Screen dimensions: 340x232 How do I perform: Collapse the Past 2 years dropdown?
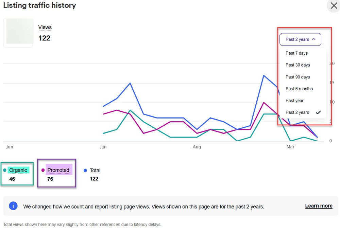(300, 39)
